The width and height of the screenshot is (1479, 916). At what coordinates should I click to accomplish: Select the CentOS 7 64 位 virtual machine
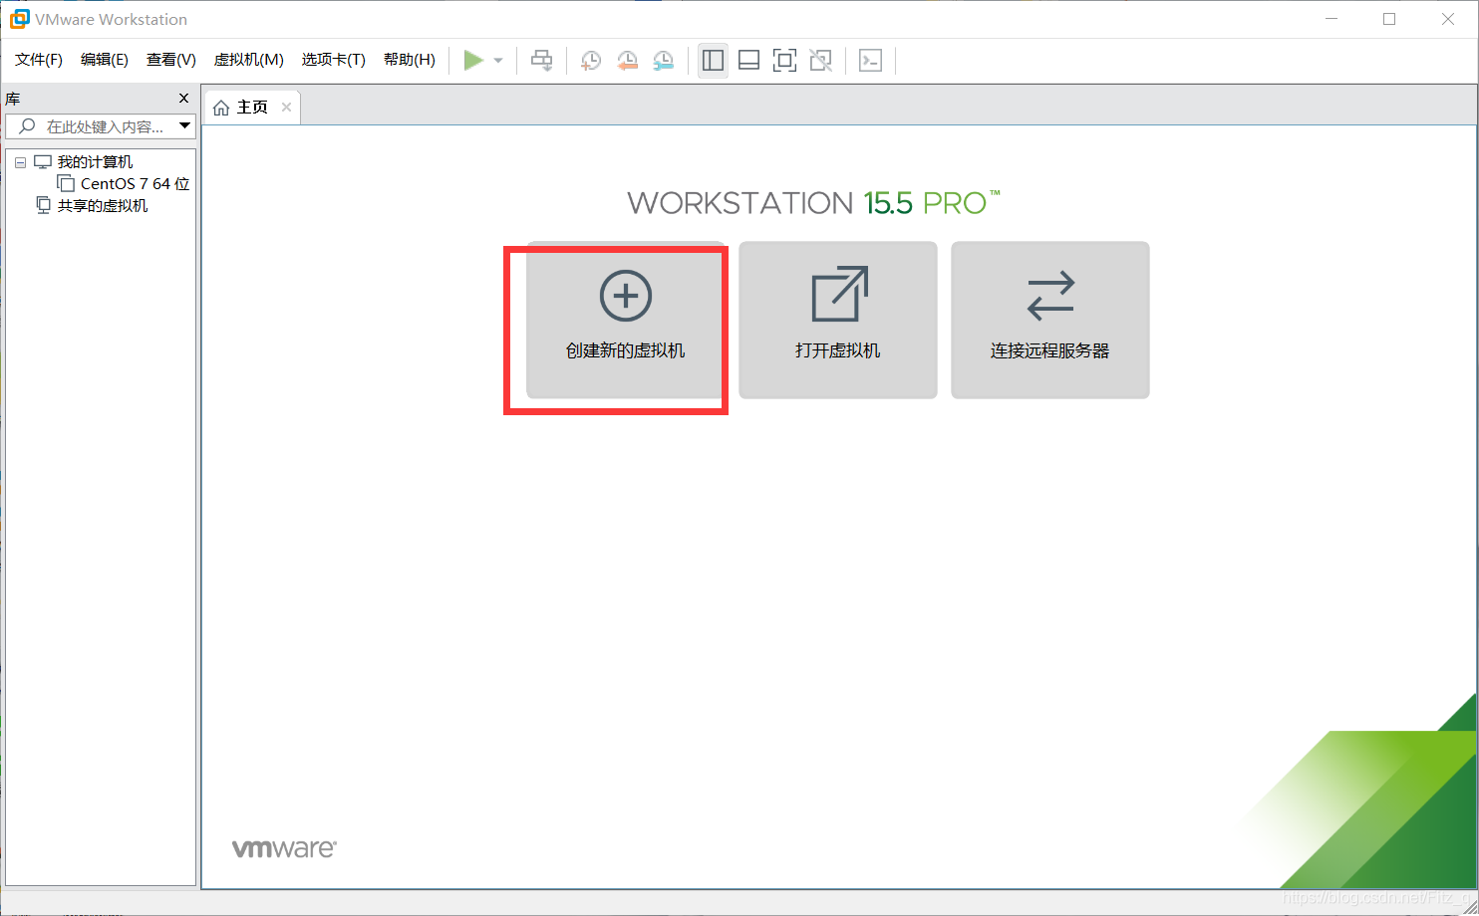135,184
